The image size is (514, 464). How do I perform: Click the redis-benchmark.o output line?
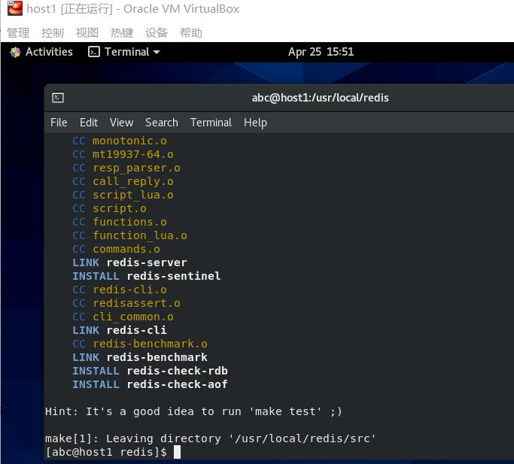(140, 344)
